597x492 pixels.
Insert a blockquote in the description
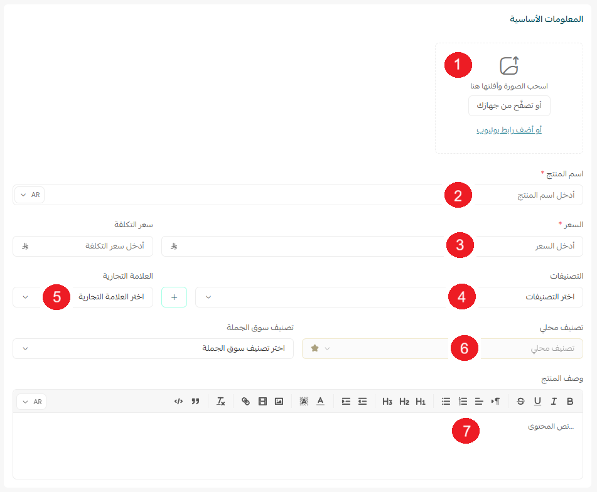195,400
